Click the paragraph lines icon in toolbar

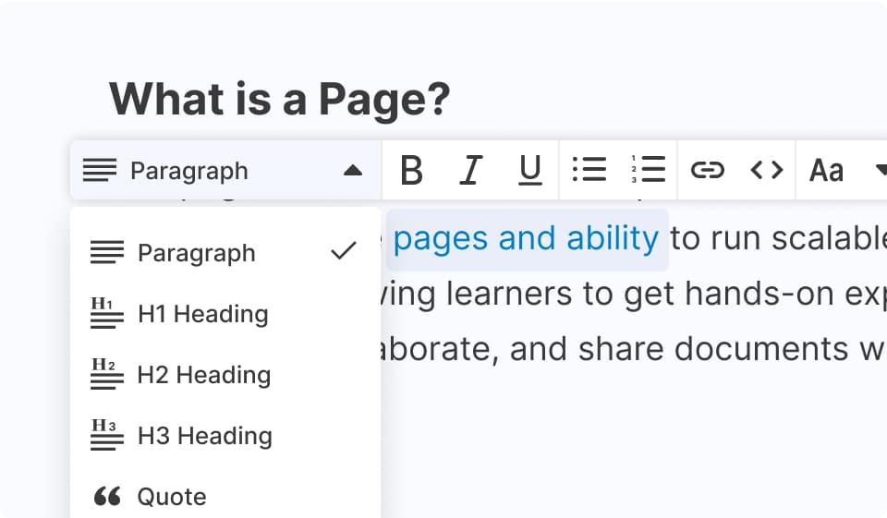100,171
